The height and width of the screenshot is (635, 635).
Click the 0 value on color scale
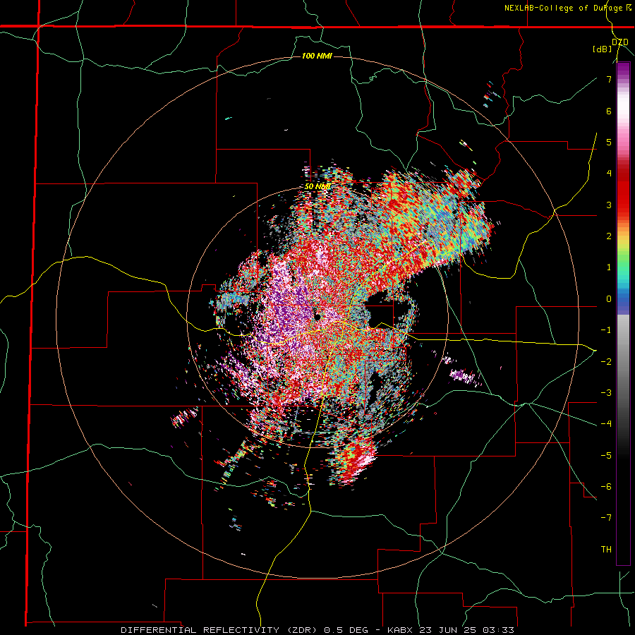click(609, 298)
